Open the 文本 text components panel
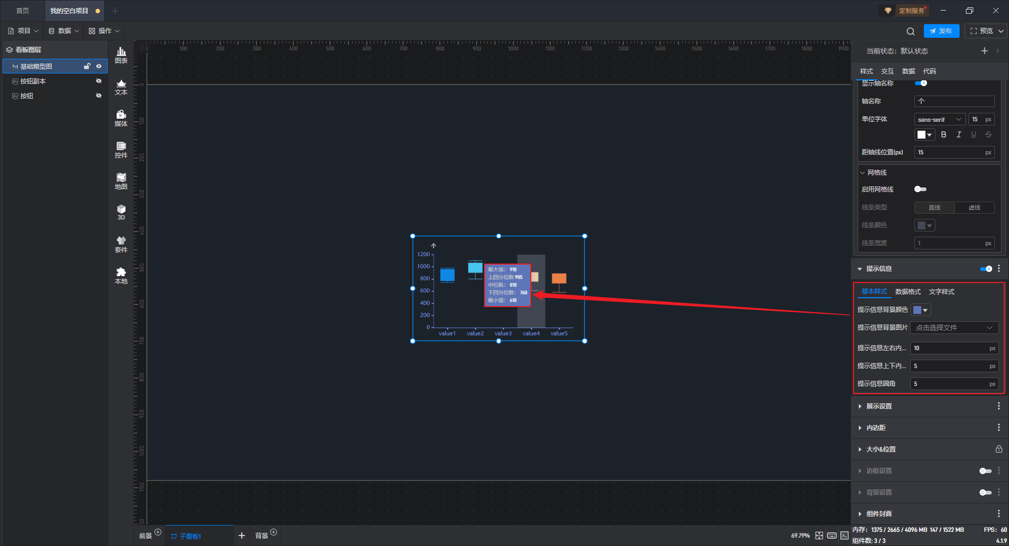Screen dimensions: 1009x546 point(121,87)
